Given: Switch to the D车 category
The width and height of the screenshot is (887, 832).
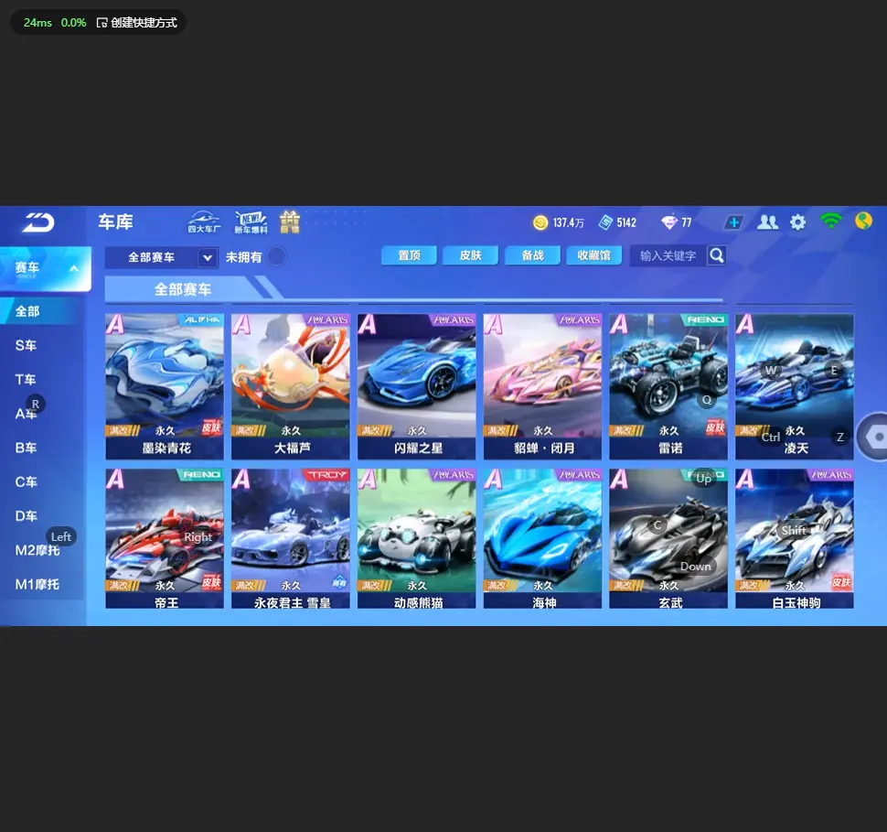Looking at the screenshot, I should (x=26, y=516).
